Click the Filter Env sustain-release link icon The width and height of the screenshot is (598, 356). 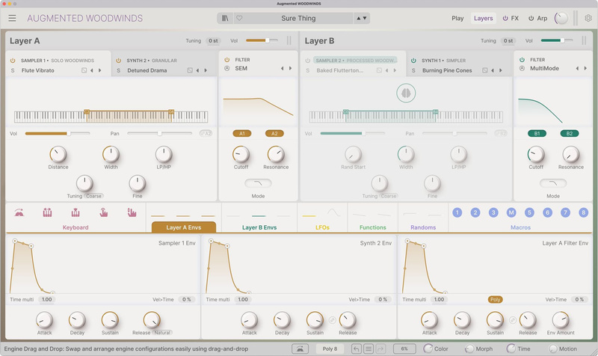pyautogui.click(x=512, y=320)
